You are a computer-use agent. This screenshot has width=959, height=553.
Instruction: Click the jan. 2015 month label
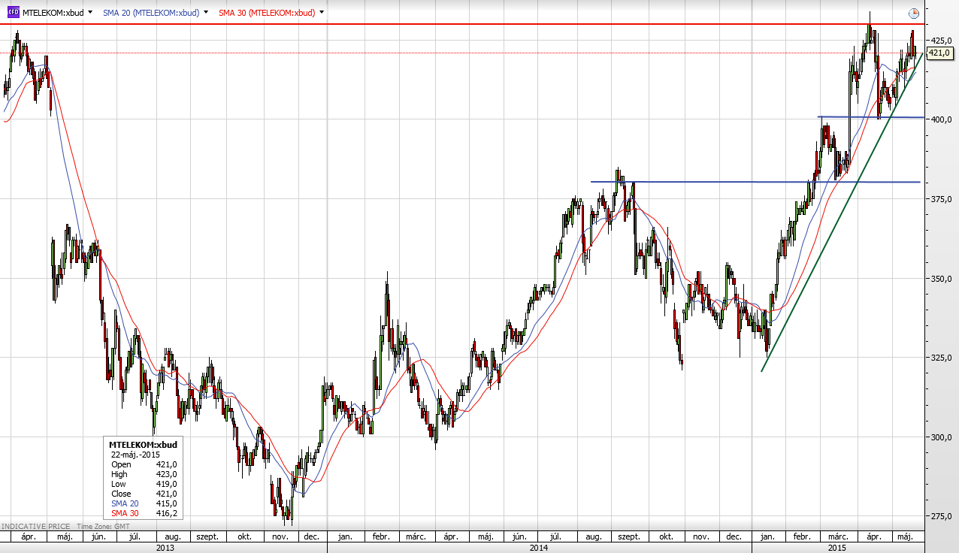click(x=767, y=537)
